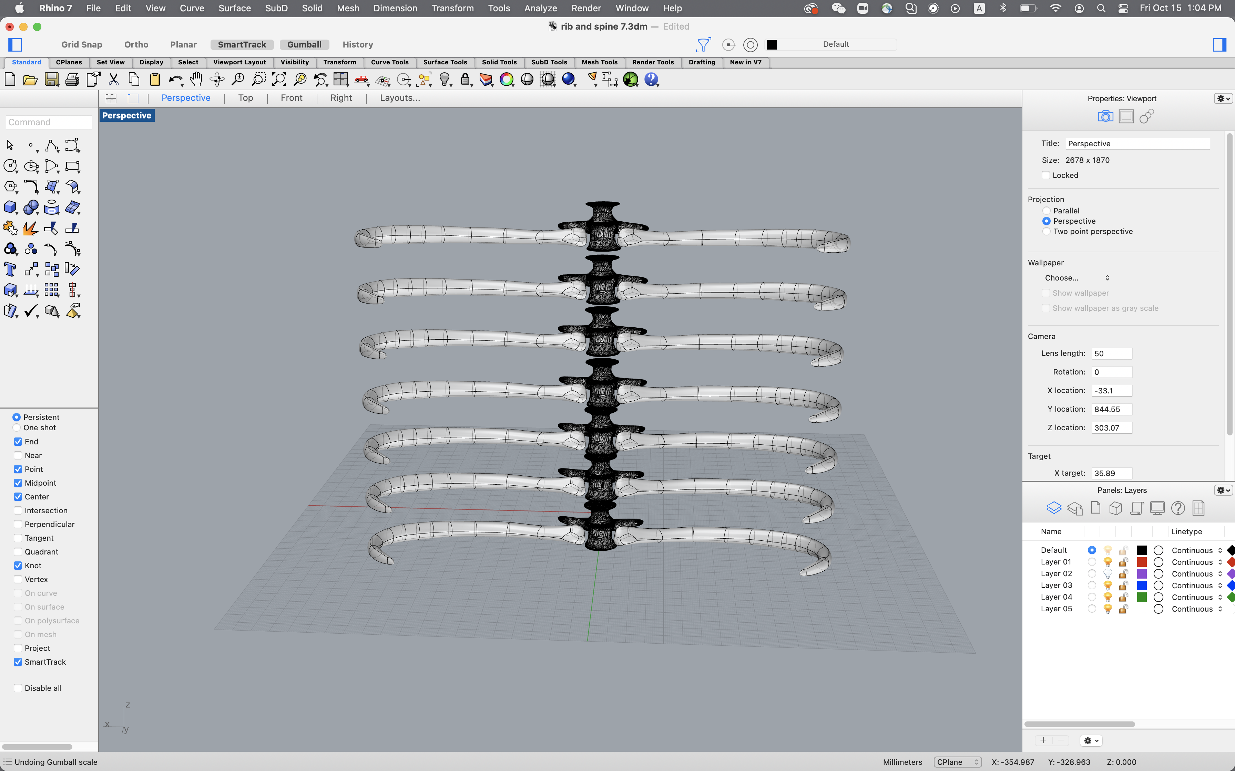Click the Cut scissors icon
The width and height of the screenshot is (1235, 771).
pos(114,80)
